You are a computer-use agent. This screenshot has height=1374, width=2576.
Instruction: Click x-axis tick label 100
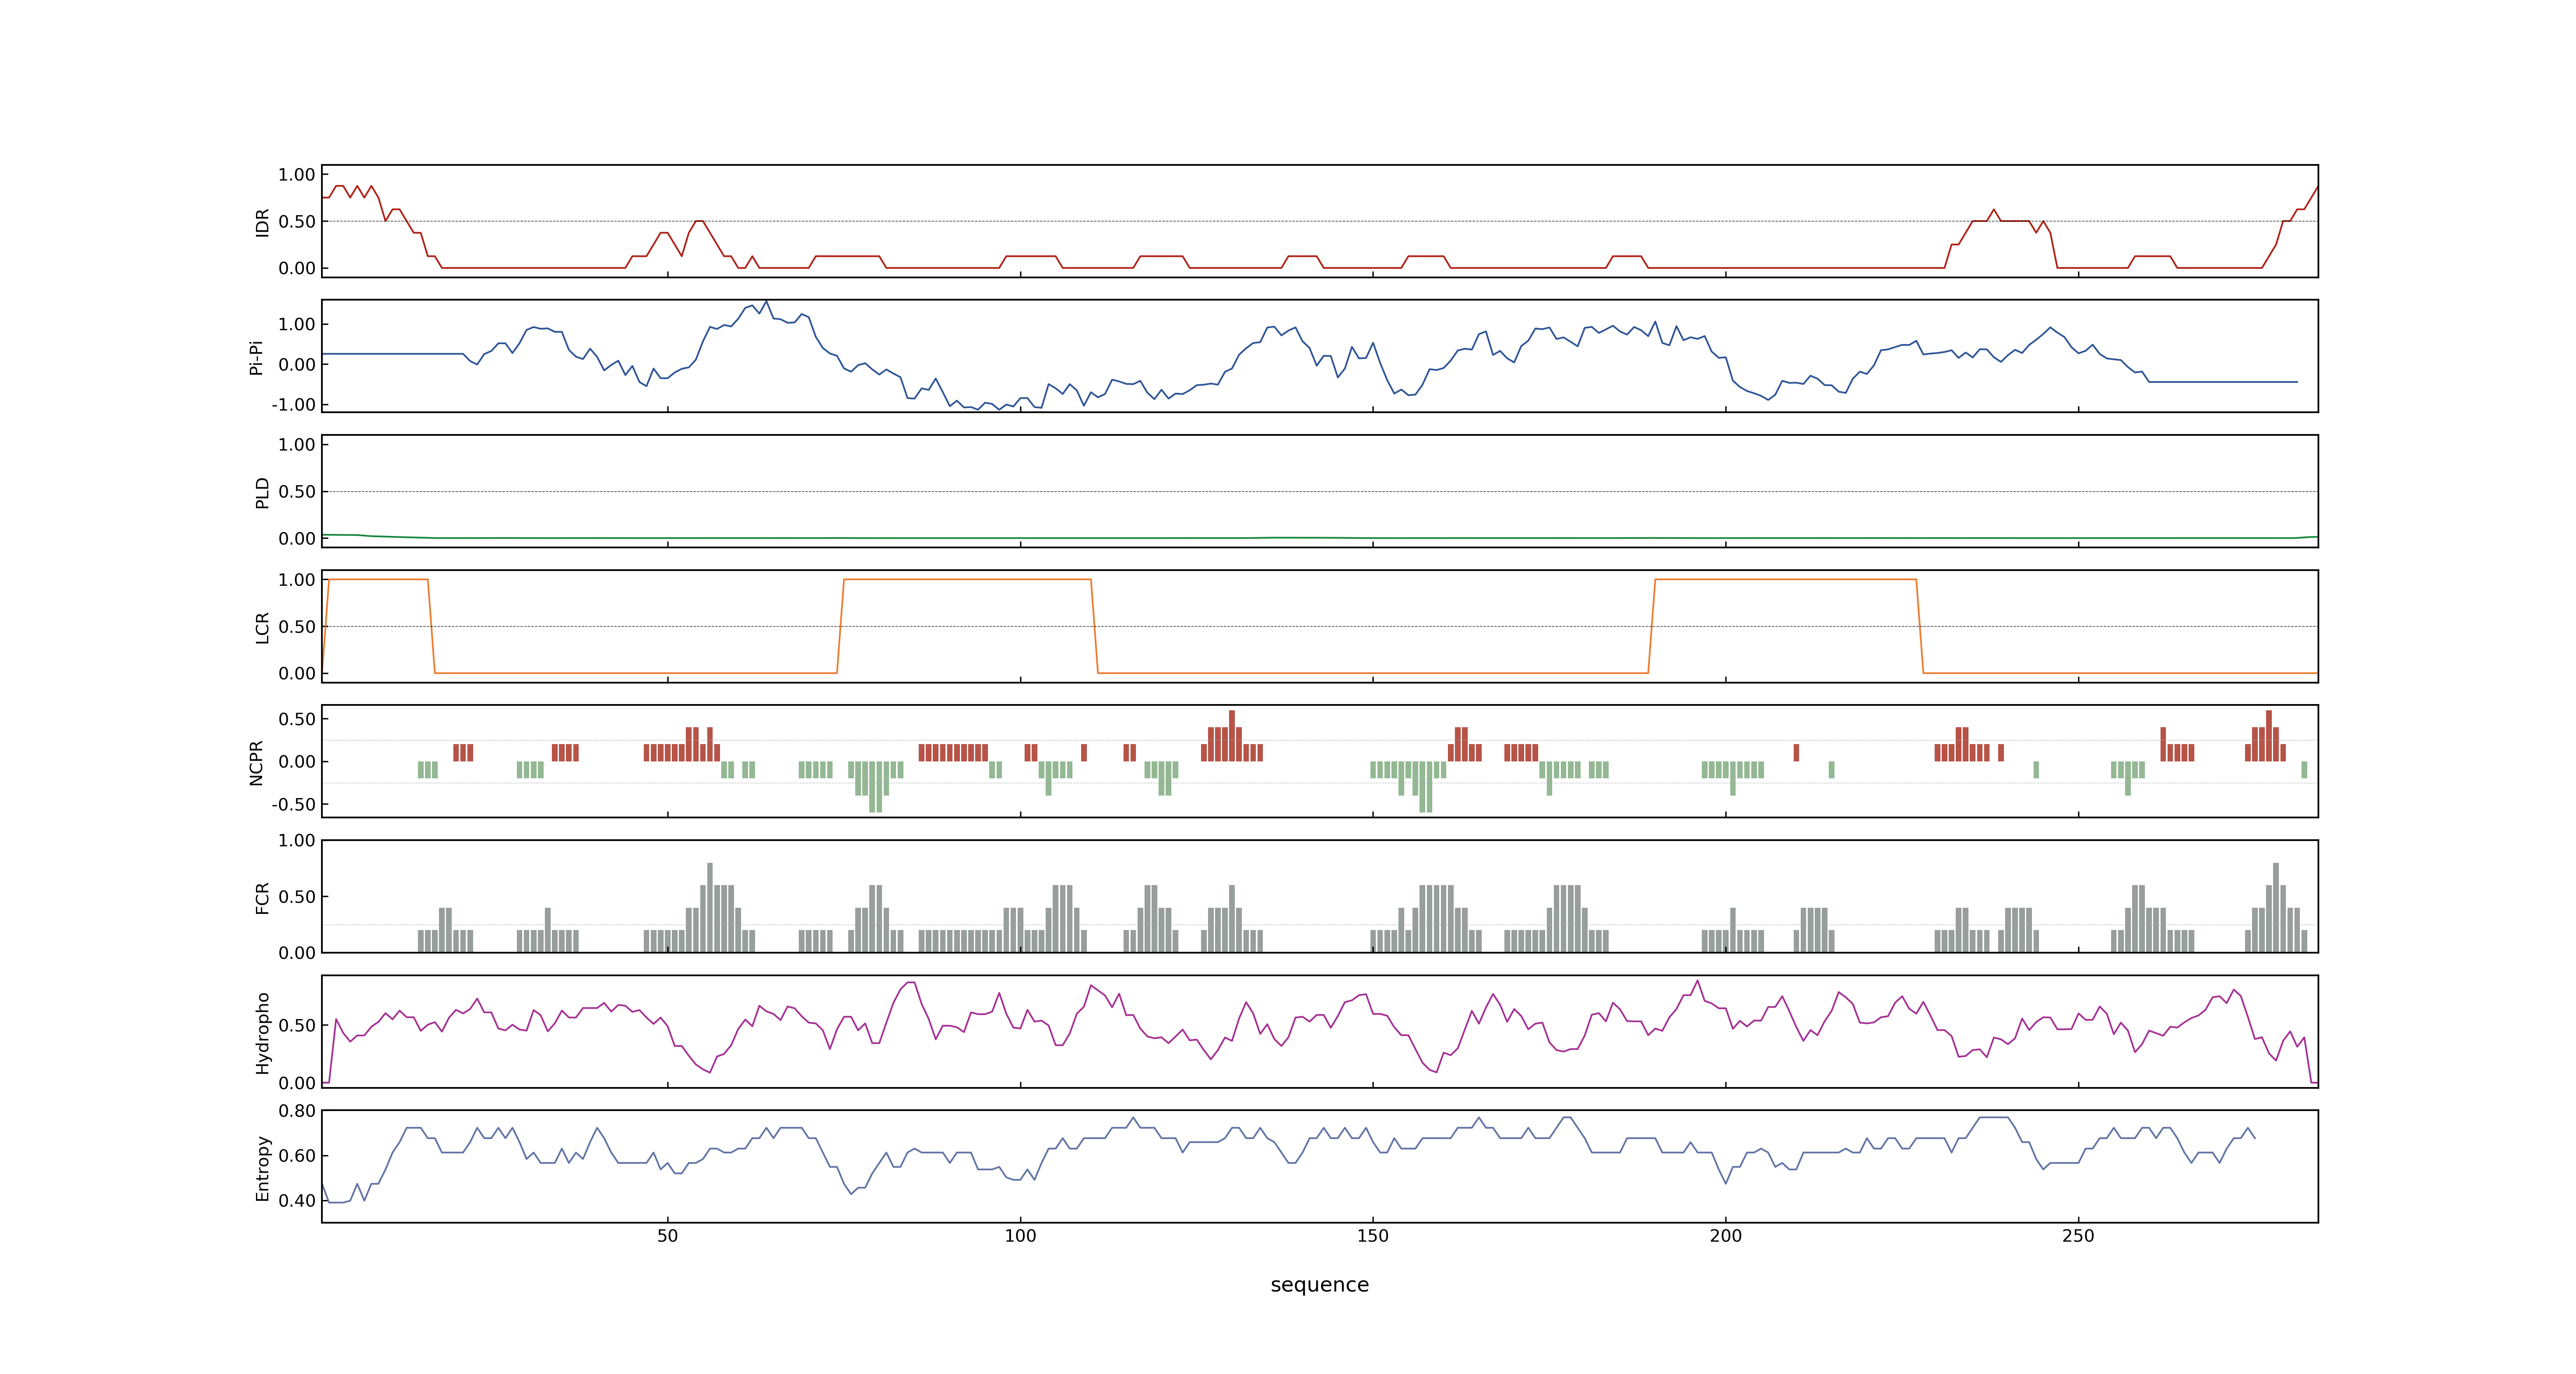(x=1020, y=1236)
